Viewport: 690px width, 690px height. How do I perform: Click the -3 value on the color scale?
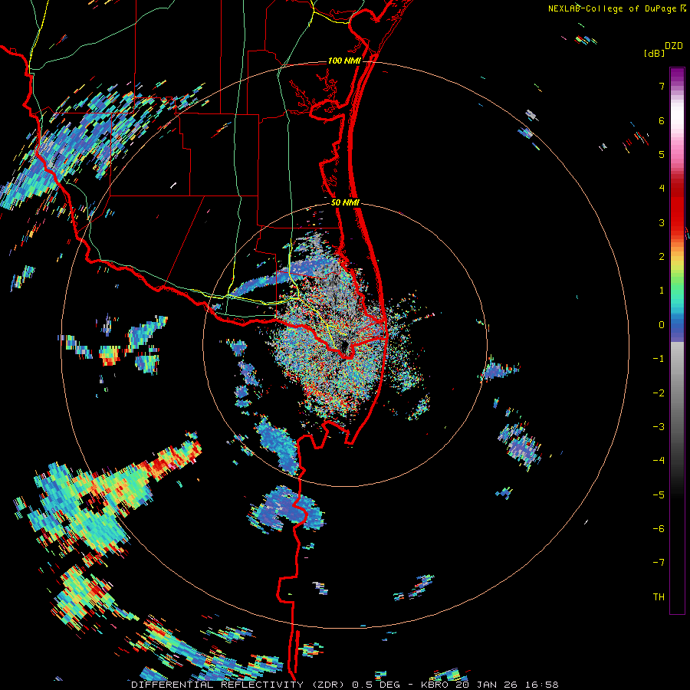(659, 426)
